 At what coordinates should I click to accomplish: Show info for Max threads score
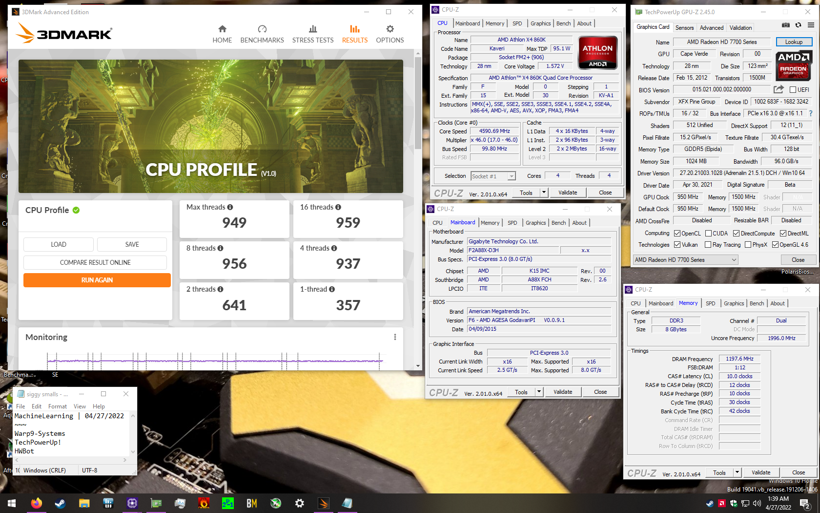click(230, 207)
